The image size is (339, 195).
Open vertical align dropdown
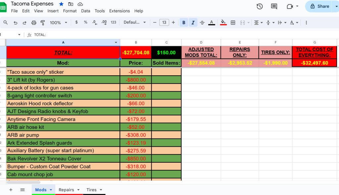point(270,22)
